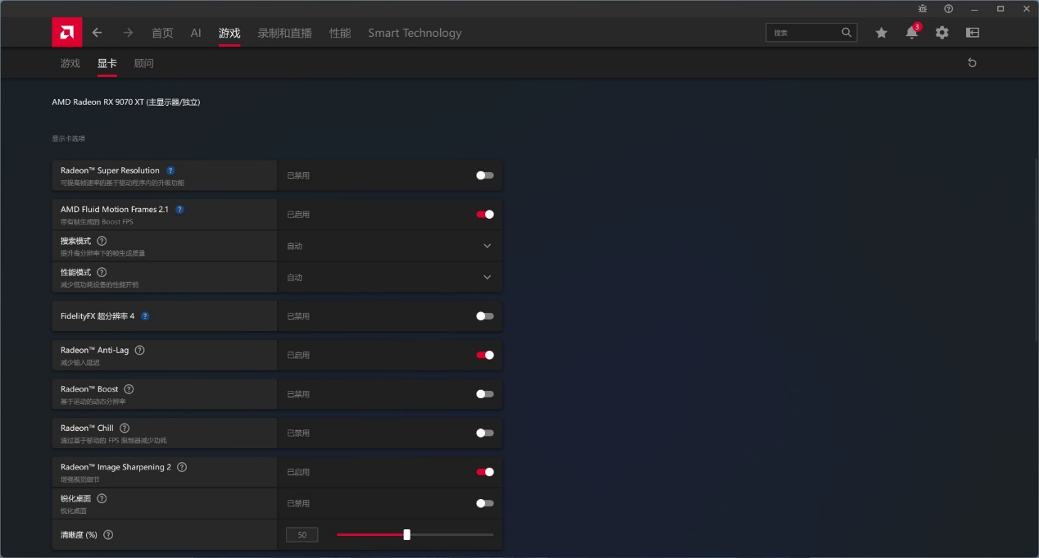Show help for 搜索模式
The height and width of the screenshot is (558, 1039).
tap(102, 241)
